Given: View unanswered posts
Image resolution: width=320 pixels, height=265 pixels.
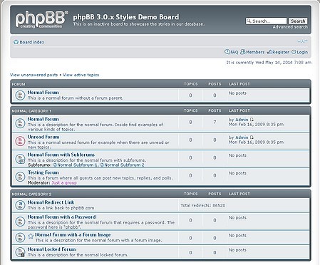Looking at the screenshot, I should coord(34,75).
